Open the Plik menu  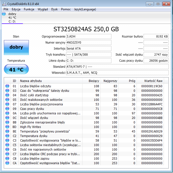tap(6, 9)
